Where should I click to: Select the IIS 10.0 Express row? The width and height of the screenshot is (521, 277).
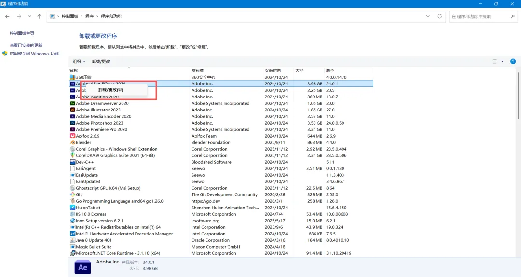(221, 214)
